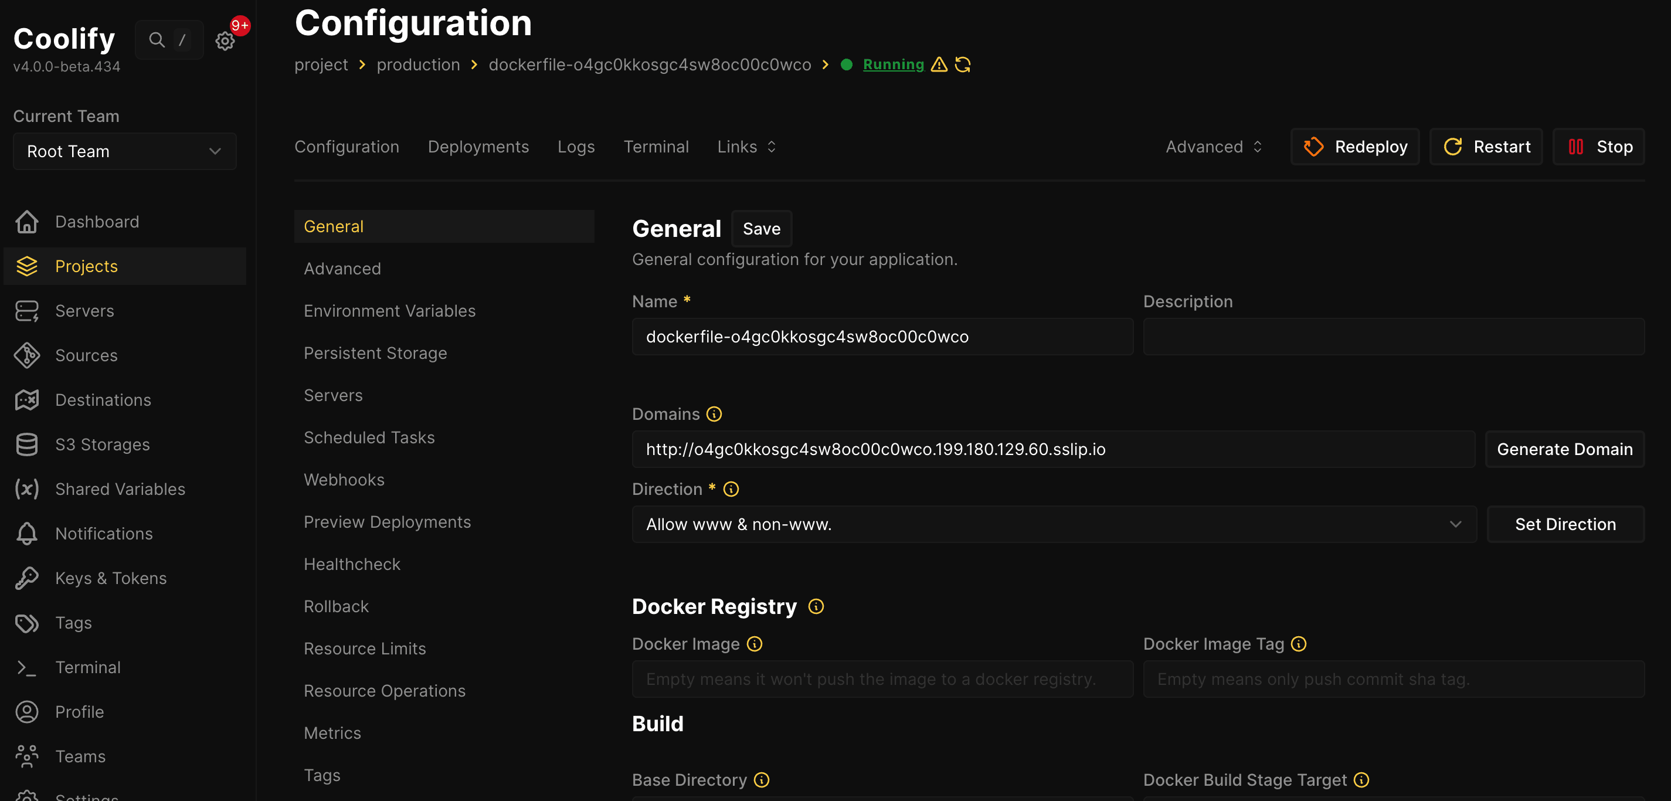The width and height of the screenshot is (1671, 801).
Task: Open the Advanced dropdown near Redeploy
Action: tap(1213, 147)
